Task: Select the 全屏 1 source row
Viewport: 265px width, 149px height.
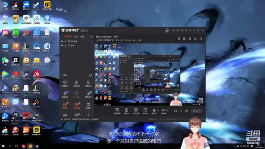Action: (77, 45)
